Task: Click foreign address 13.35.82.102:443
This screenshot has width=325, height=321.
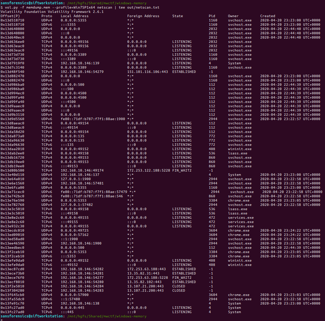Action: (144, 282)
